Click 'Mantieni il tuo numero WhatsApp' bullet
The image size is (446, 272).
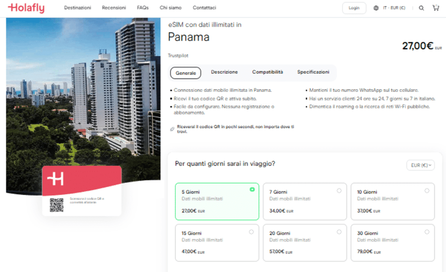click(364, 90)
